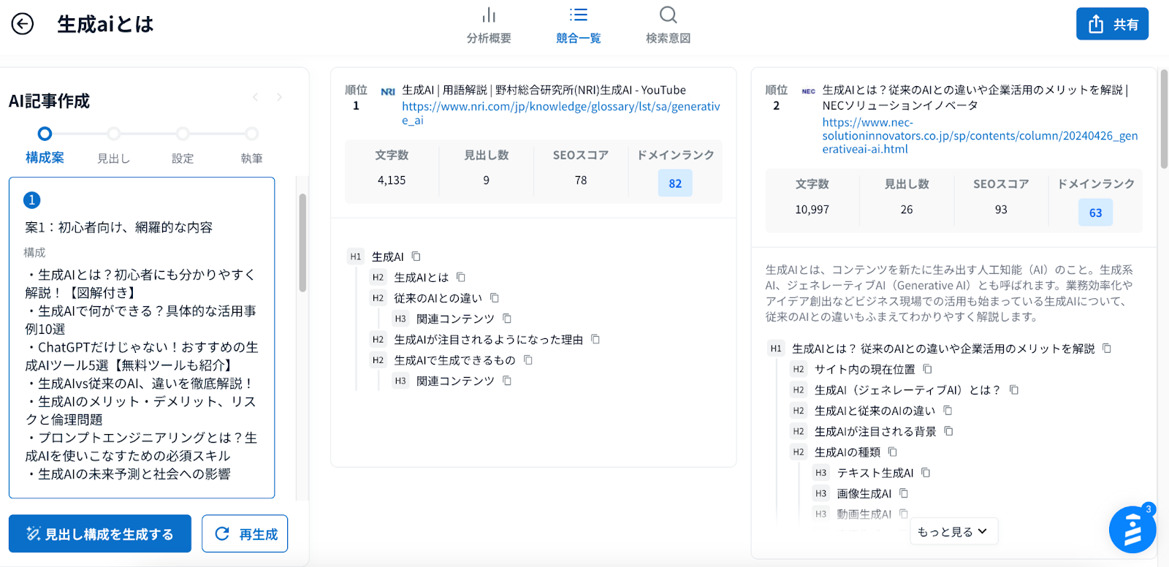Click the rank 2 title 生成AIとは？従来のAIとの違い
Image resolution: width=1169 pixels, height=567 pixels.
point(975,97)
